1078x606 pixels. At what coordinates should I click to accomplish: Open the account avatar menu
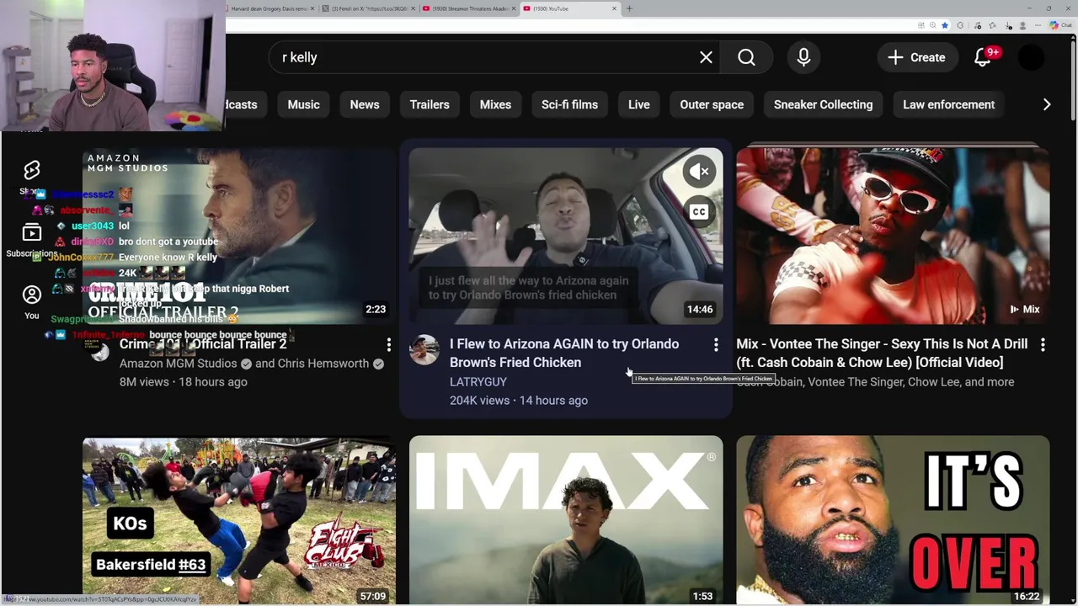(1032, 57)
